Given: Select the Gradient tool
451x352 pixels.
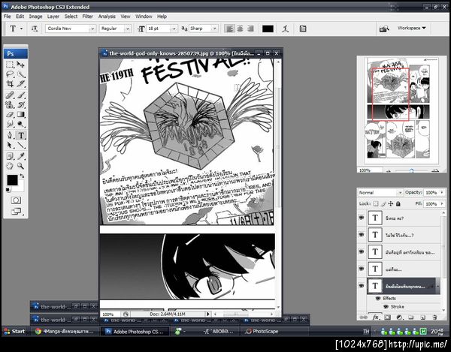Looking at the screenshot, I should (21, 114).
